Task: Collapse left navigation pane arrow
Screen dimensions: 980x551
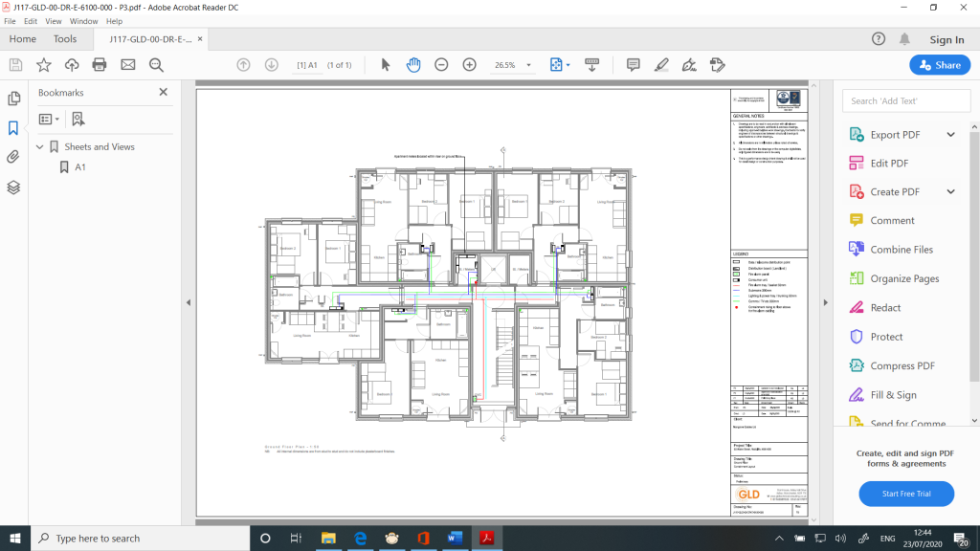Action: (x=189, y=302)
